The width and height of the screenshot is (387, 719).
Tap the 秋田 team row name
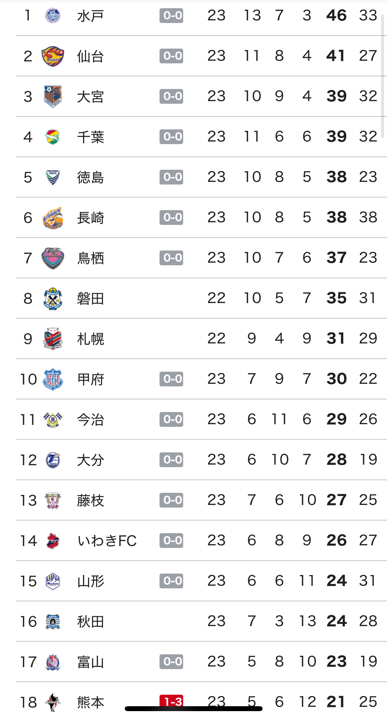[91, 622]
